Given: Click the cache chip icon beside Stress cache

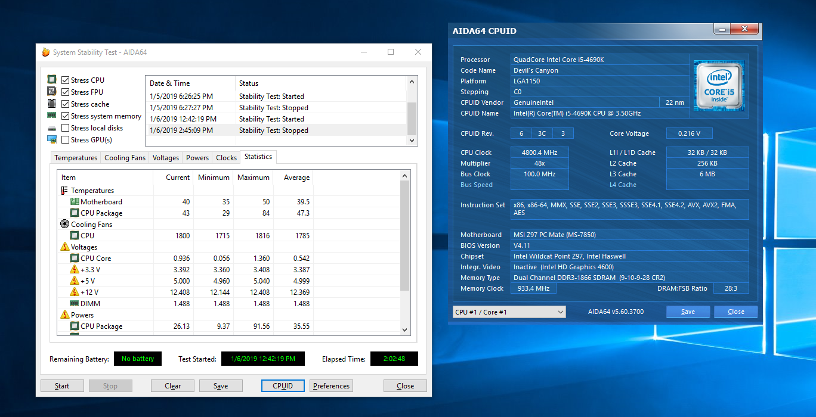Looking at the screenshot, I should 52,104.
